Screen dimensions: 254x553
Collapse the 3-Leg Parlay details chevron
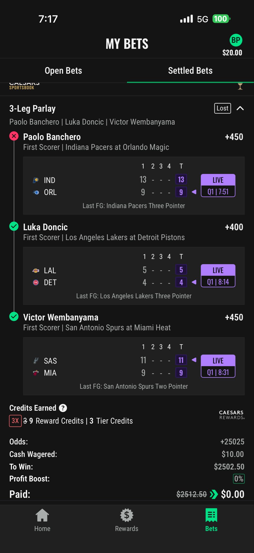tap(240, 109)
